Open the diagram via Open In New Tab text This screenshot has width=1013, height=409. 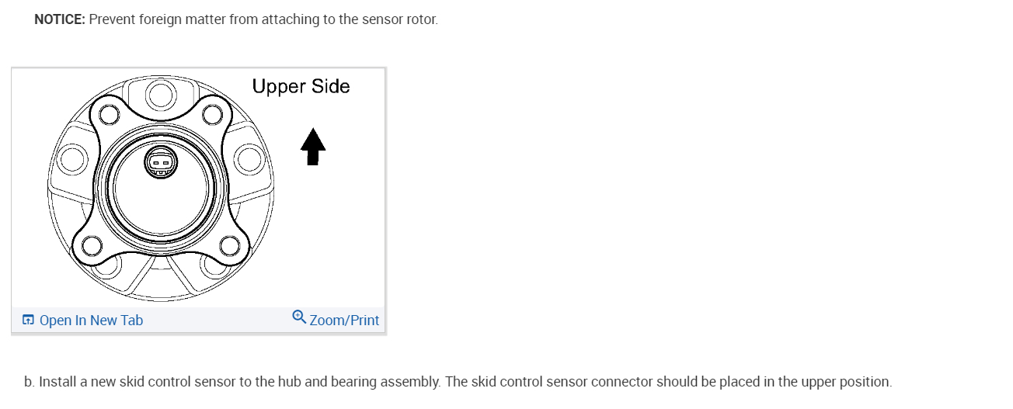[91, 321]
